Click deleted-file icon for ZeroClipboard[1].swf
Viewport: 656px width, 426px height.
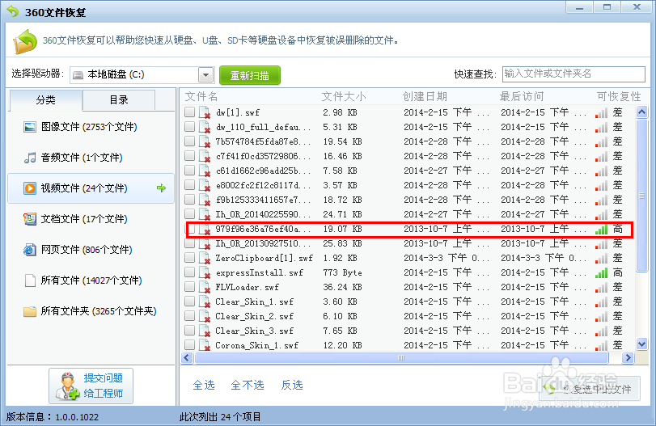[x=205, y=258]
